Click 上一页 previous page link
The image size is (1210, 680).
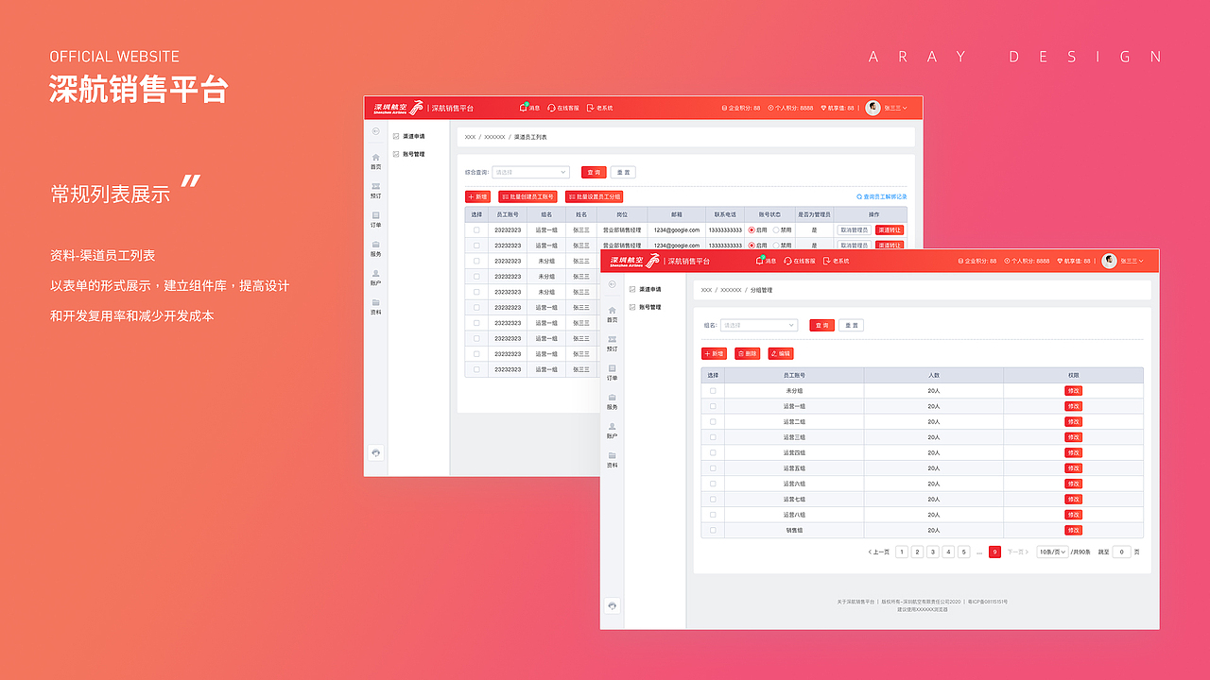click(878, 552)
